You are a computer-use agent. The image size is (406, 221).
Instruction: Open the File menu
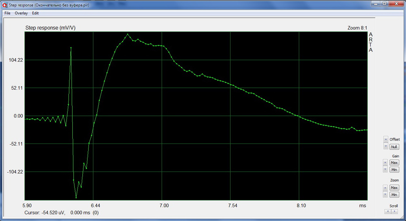pos(7,13)
